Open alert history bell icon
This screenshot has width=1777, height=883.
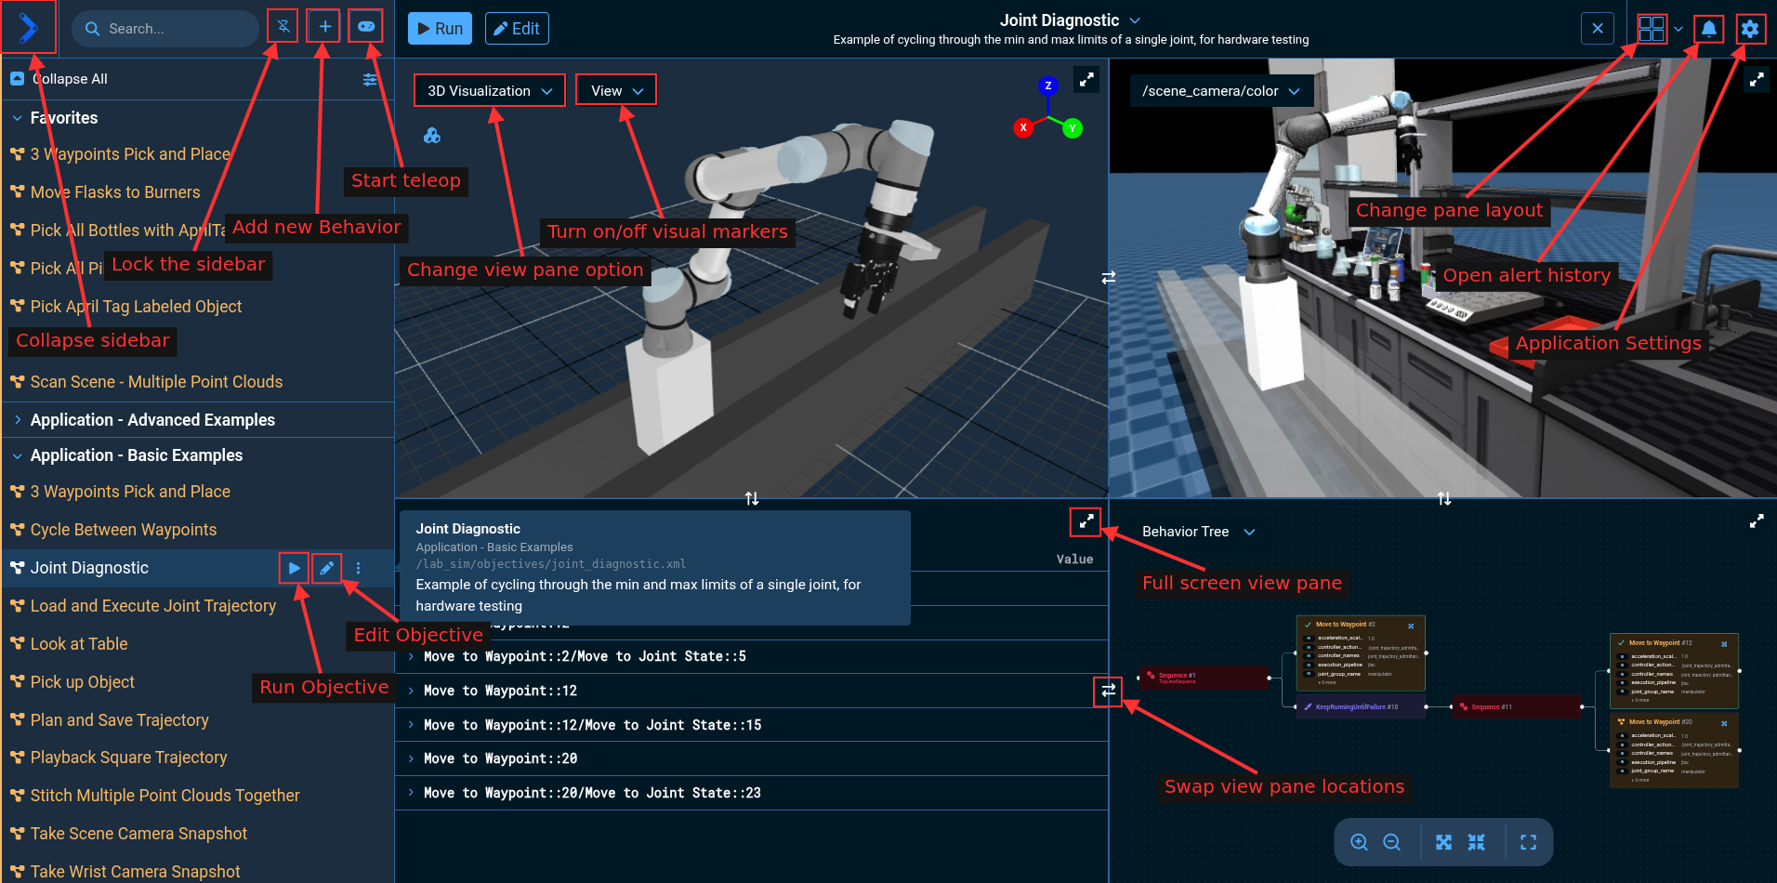(1708, 29)
